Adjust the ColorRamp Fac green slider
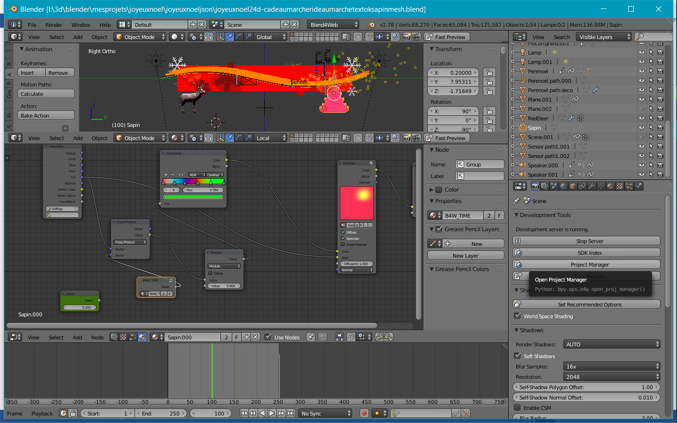The image size is (677, 423). (193, 197)
